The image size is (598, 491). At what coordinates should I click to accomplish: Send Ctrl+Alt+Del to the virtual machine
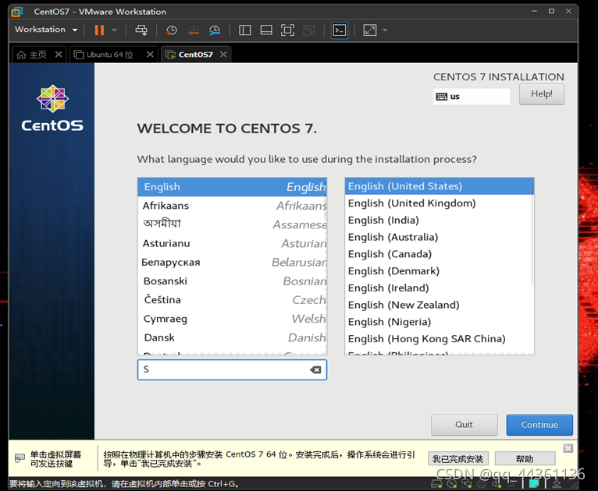141,30
